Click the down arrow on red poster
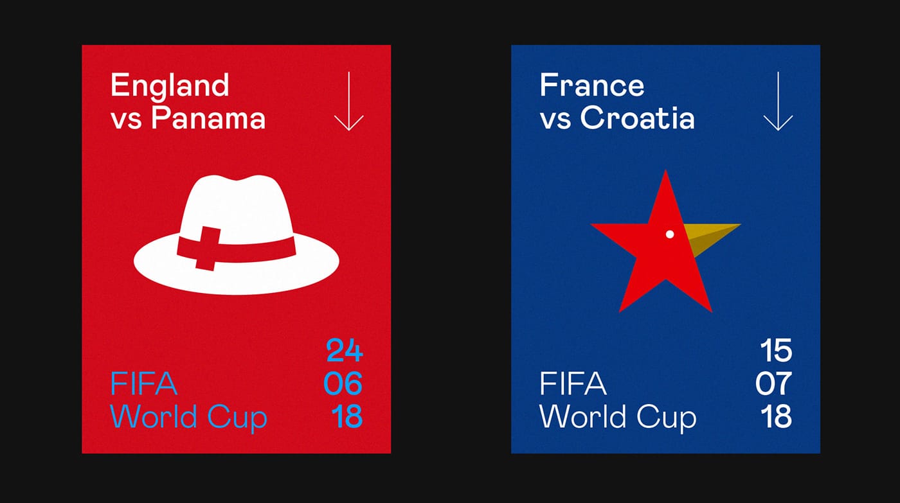This screenshot has width=900, height=503. [x=349, y=101]
